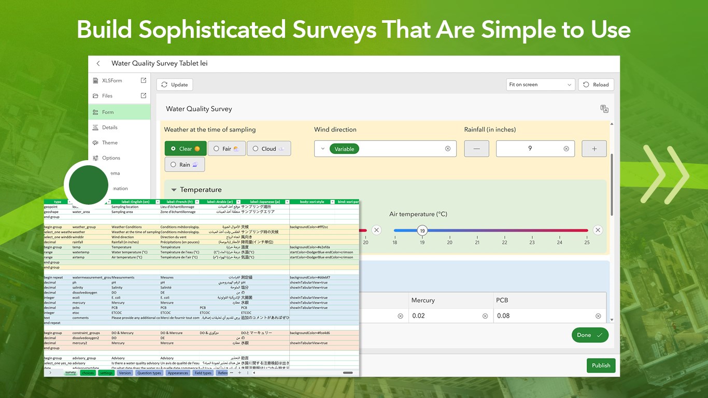Clear the Wind direction selection
The height and width of the screenshot is (398, 708).
448,149
